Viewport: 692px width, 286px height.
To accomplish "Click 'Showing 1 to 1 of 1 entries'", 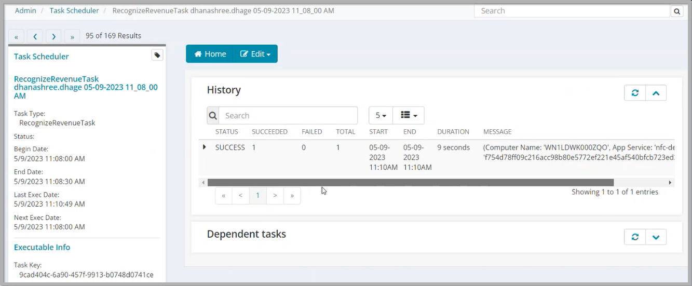I will point(615,192).
